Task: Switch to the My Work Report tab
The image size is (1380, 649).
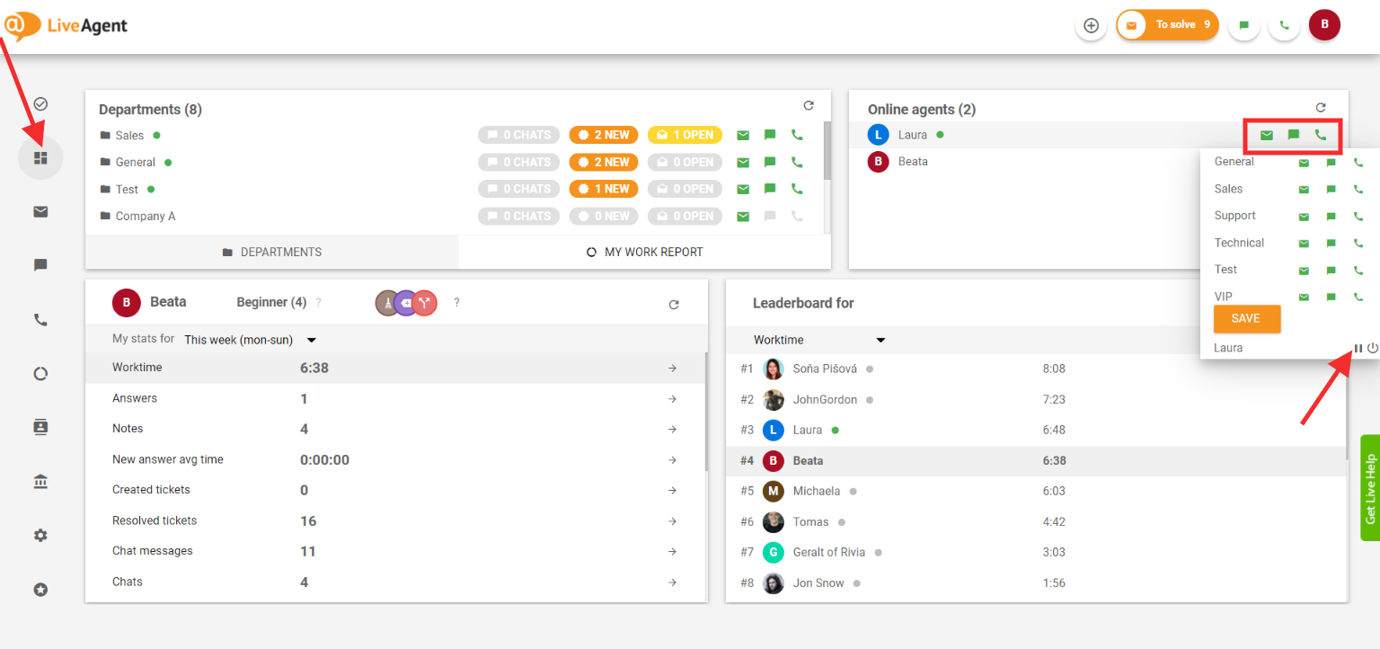Action: [644, 253]
